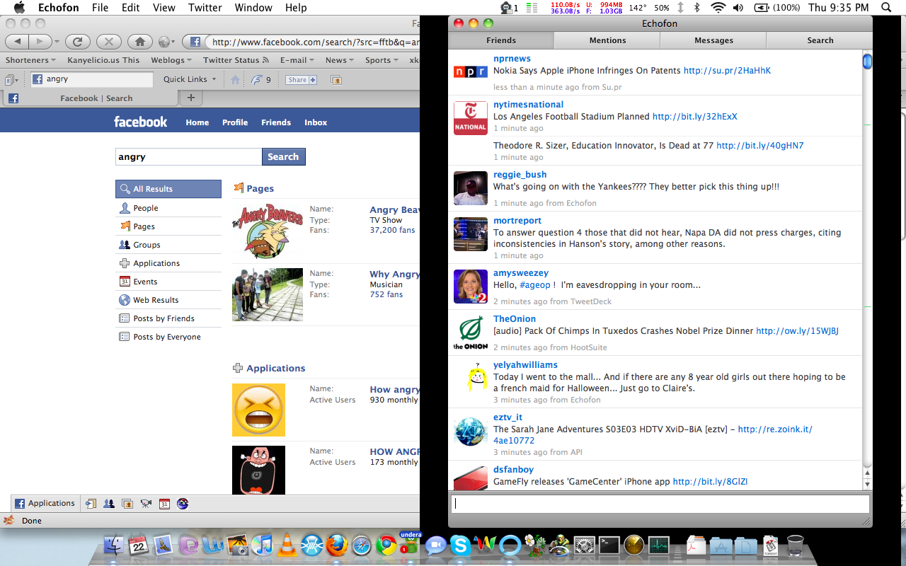
Task: Stop loading with the X toolbar button
Action: (108, 42)
